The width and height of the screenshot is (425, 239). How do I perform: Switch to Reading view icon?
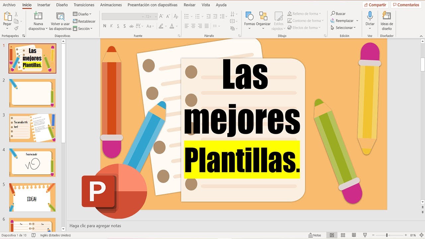pyautogui.click(x=354, y=235)
